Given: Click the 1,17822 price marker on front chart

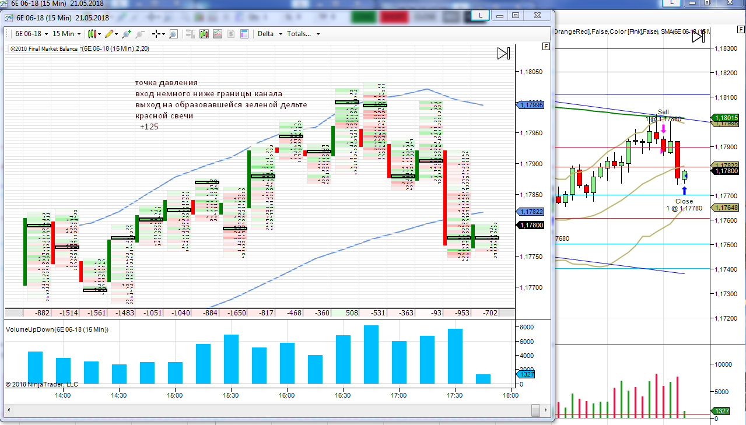Looking at the screenshot, I should pos(530,212).
